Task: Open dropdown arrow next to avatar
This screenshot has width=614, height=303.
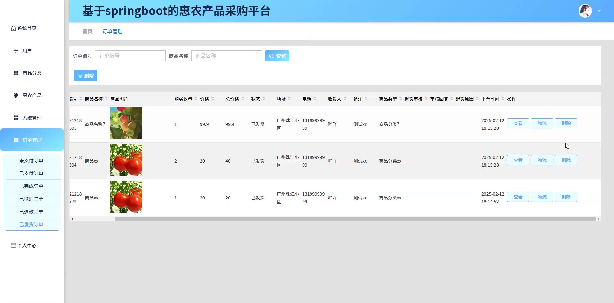Action: (599, 11)
